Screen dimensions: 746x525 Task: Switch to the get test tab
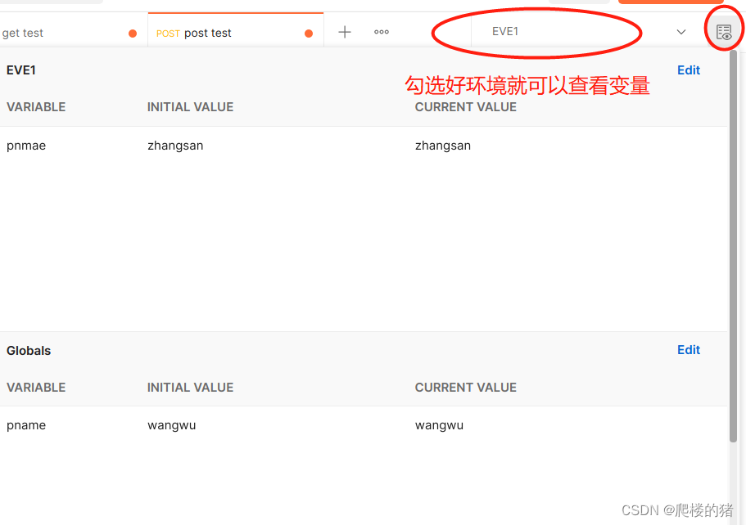(x=71, y=33)
